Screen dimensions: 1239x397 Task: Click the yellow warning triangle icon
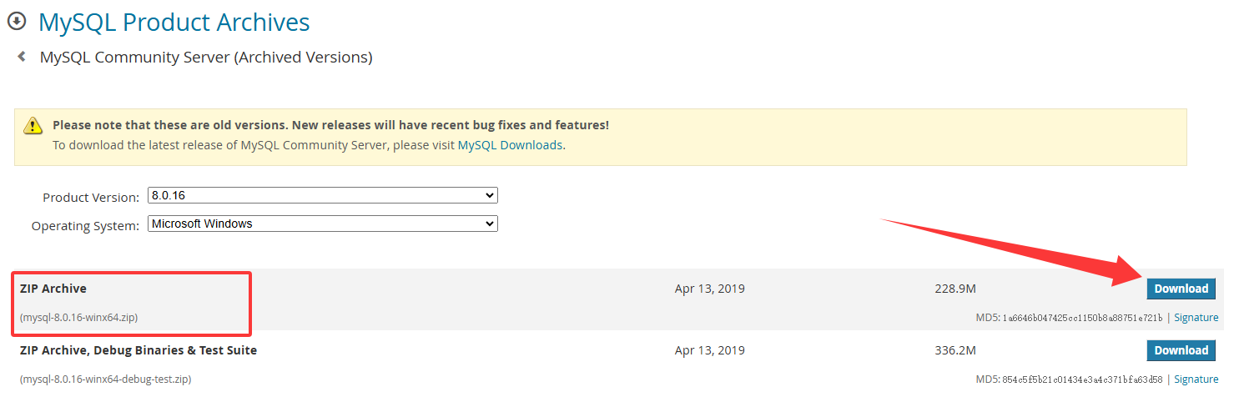click(x=33, y=125)
